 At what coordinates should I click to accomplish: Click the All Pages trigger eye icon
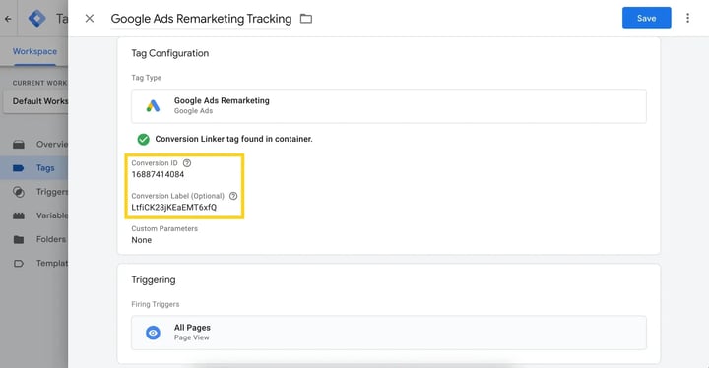(x=153, y=333)
